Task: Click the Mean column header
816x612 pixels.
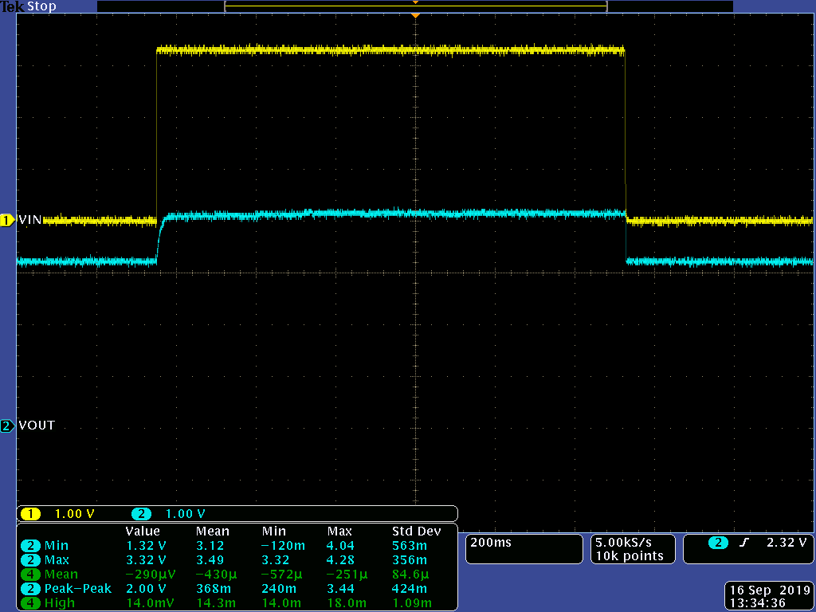Action: coord(212,532)
